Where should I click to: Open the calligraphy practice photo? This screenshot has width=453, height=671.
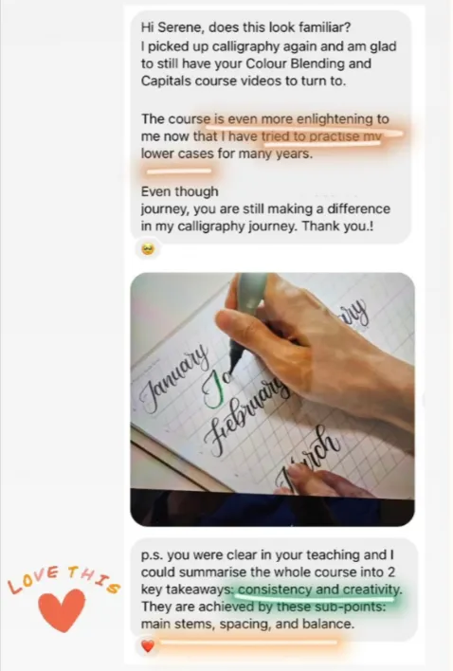pyautogui.click(x=272, y=399)
